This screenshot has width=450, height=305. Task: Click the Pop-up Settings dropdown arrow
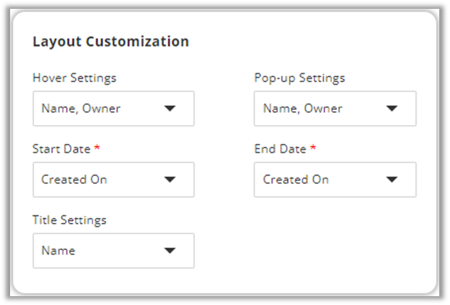pyautogui.click(x=391, y=109)
